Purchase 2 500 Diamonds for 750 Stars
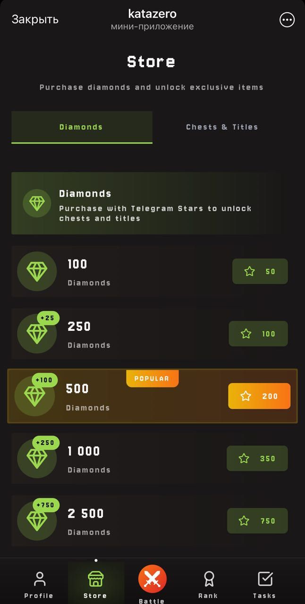 [257, 521]
